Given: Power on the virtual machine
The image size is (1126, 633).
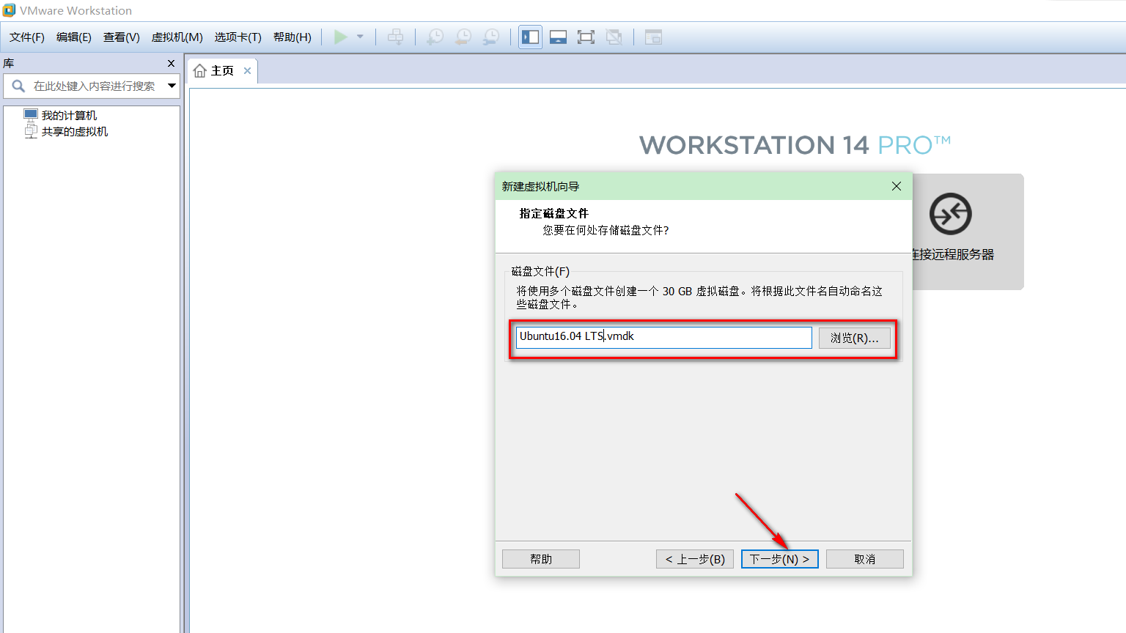Looking at the screenshot, I should (340, 37).
